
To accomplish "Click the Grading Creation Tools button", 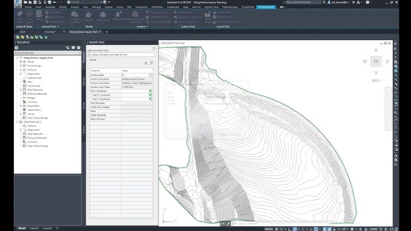I will 227,22.
